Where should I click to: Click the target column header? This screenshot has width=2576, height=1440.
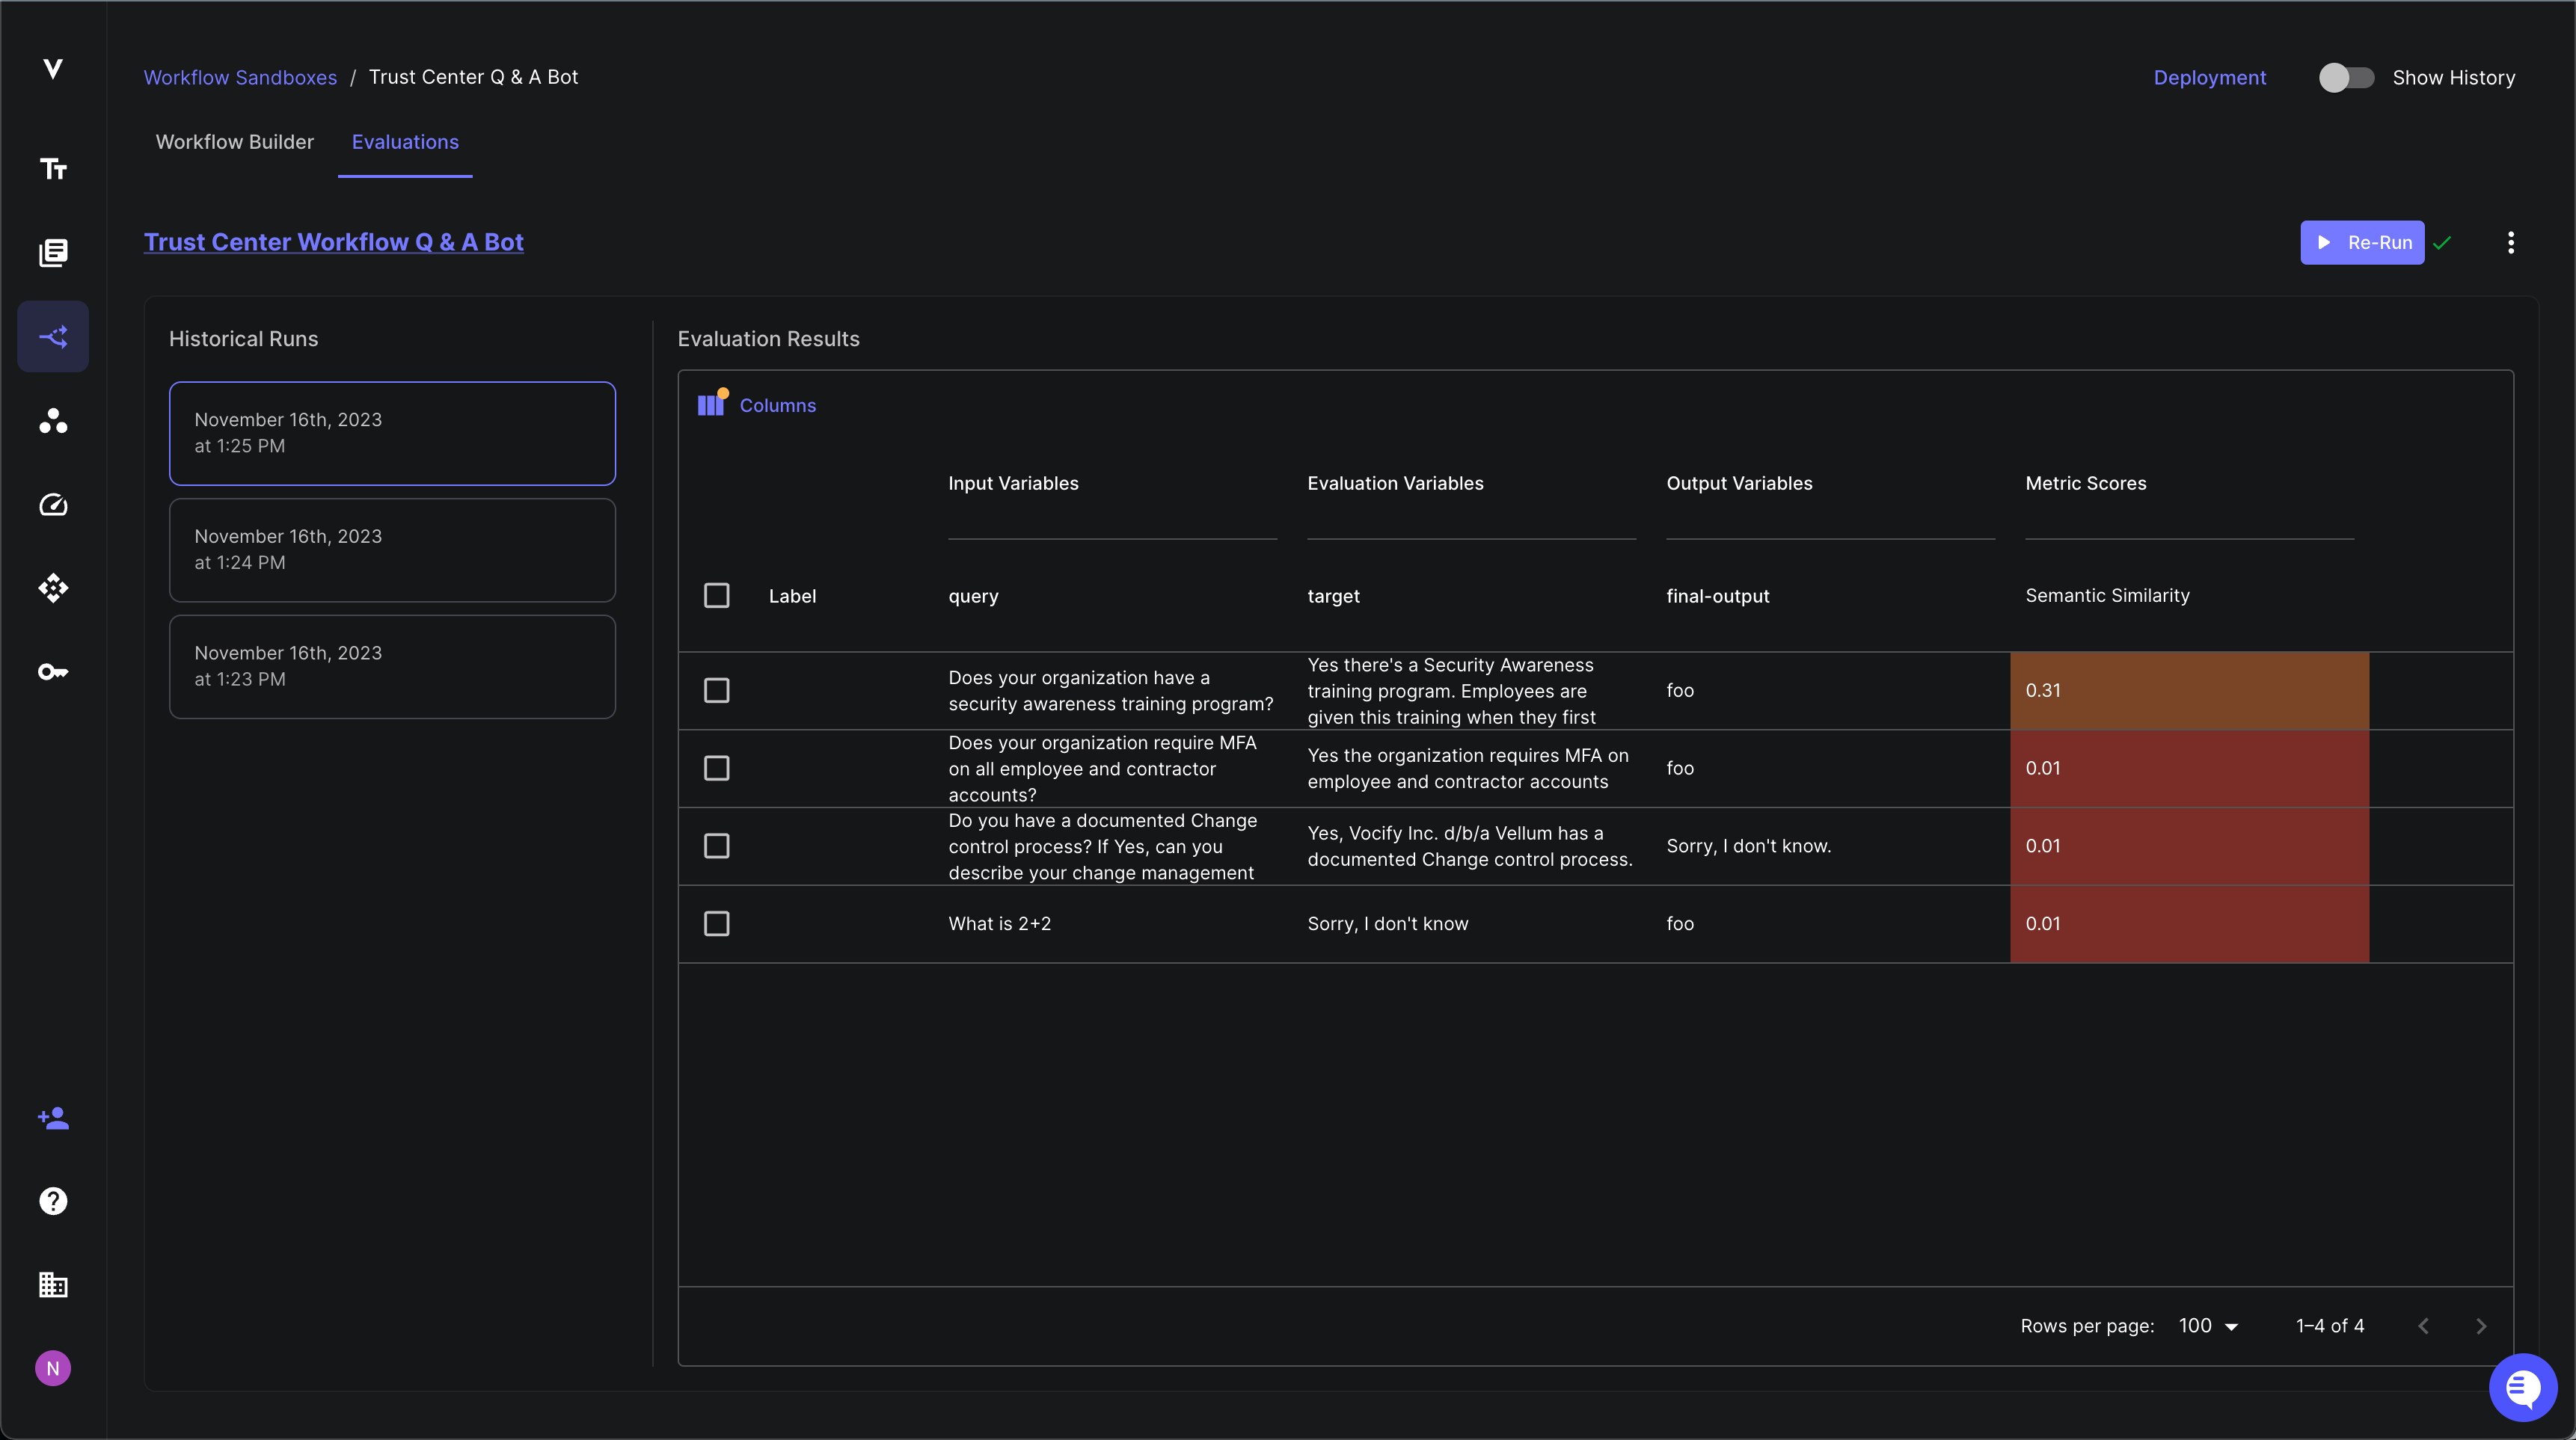[1334, 597]
